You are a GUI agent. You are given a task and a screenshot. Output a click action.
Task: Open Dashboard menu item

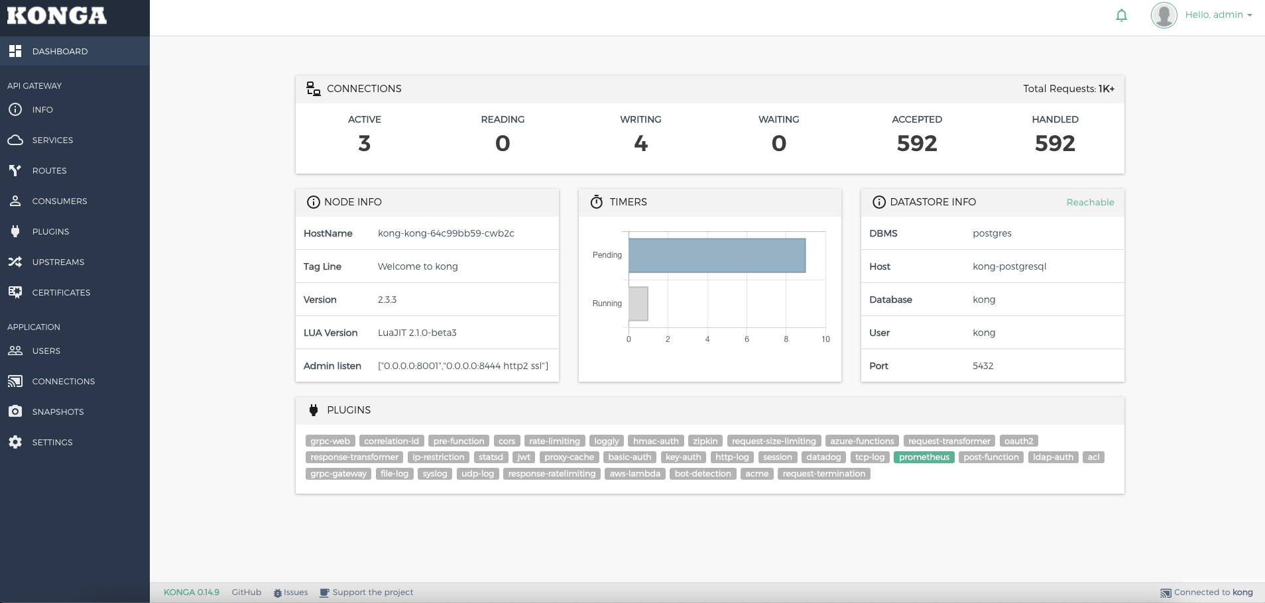pyautogui.click(x=75, y=51)
